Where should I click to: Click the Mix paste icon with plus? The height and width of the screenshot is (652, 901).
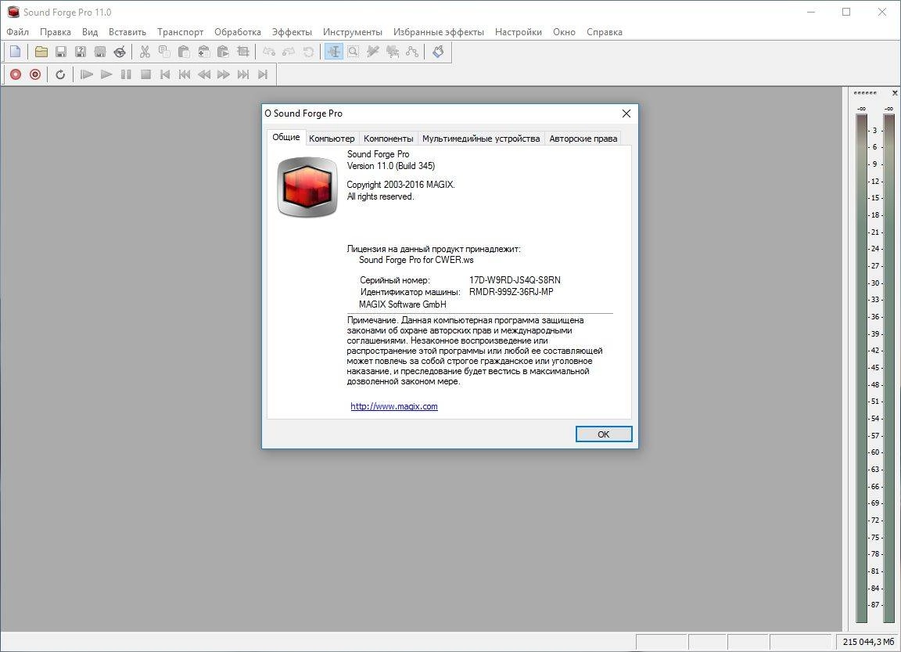tap(203, 52)
